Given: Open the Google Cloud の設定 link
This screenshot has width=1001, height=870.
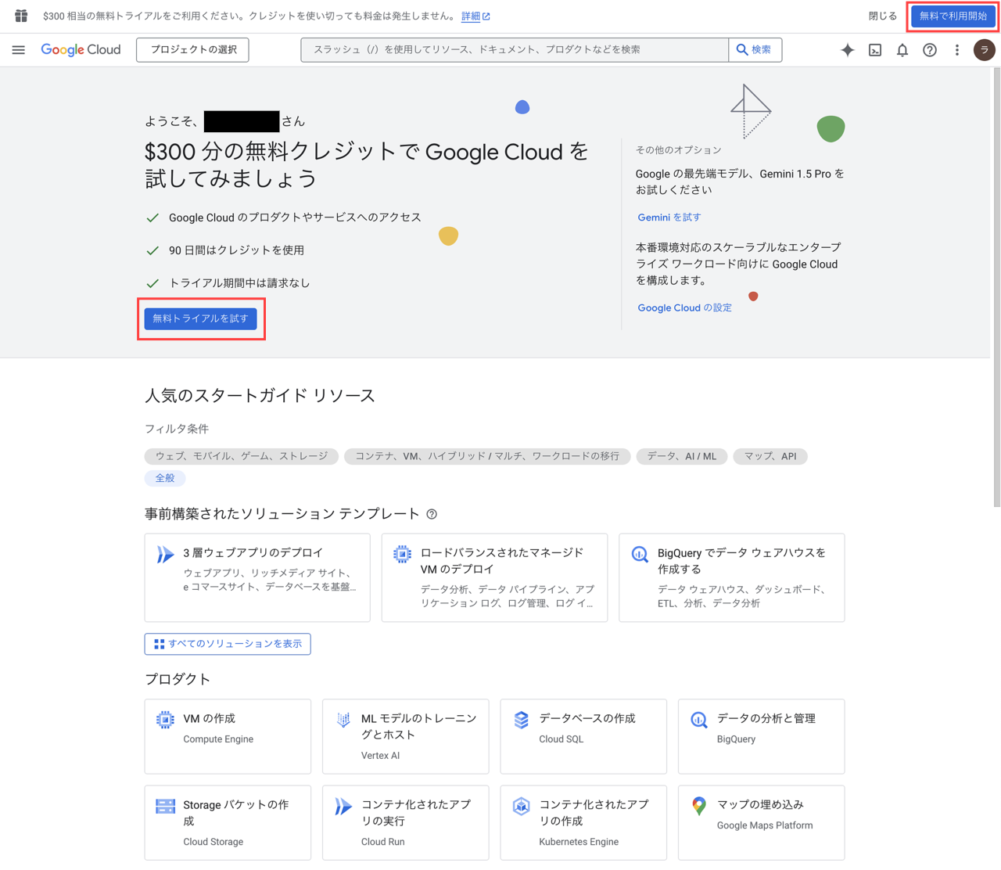Looking at the screenshot, I should [x=685, y=308].
